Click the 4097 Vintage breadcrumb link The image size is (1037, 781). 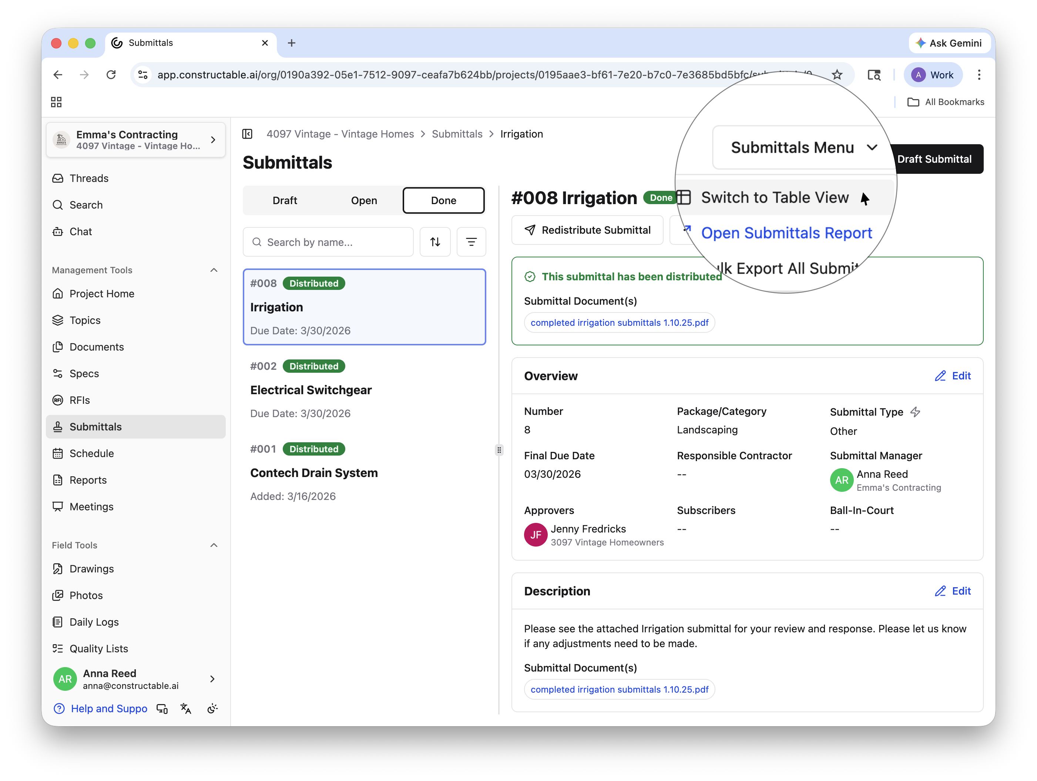[340, 134]
